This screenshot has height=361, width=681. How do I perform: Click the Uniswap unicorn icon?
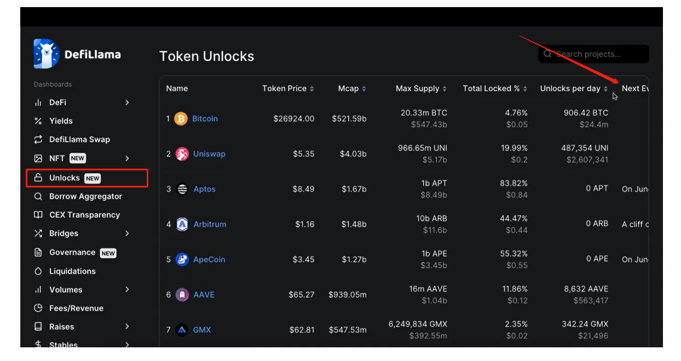pyautogui.click(x=182, y=154)
